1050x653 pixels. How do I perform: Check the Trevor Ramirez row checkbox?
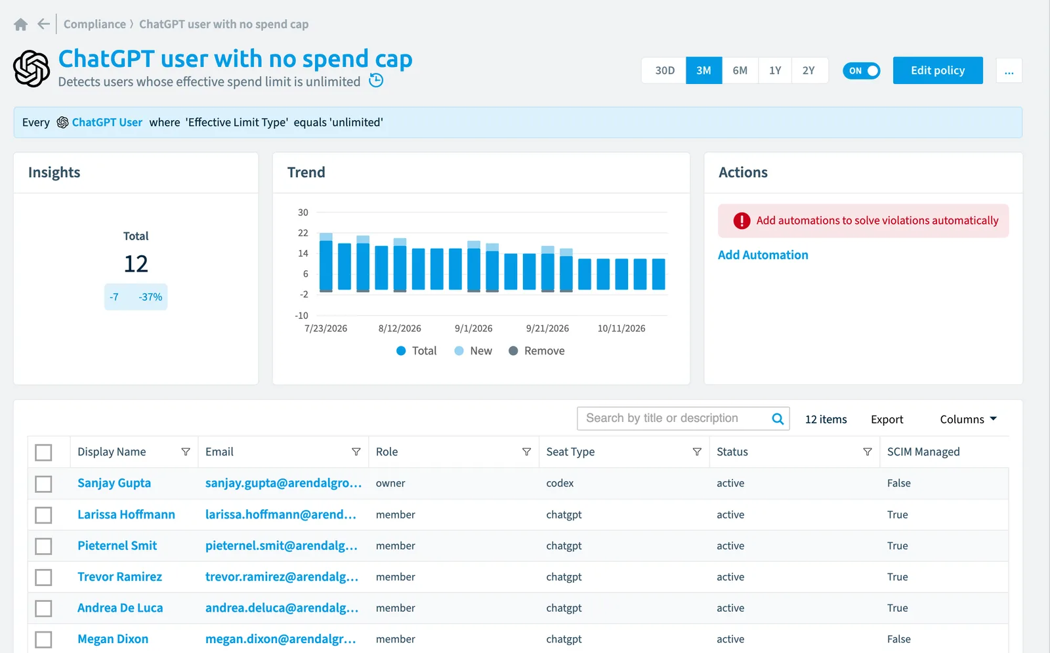click(x=43, y=578)
